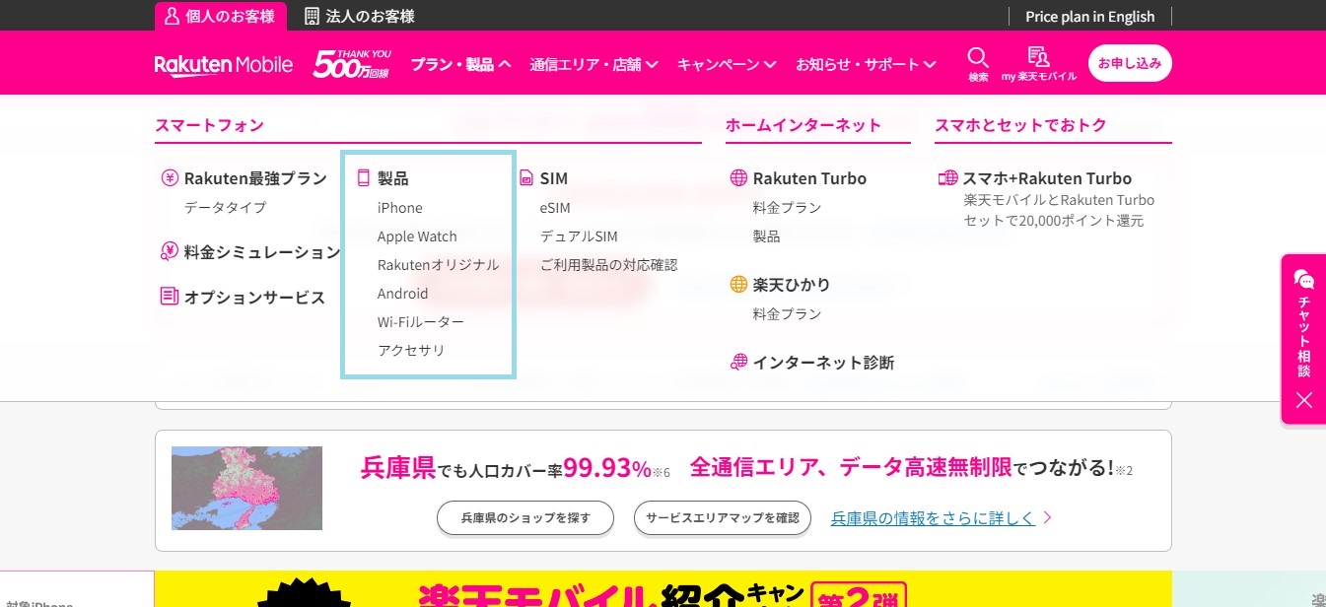The width and height of the screenshot is (1326, 607).
Task: Select Rakutenオリジナル products
Action: (439, 265)
